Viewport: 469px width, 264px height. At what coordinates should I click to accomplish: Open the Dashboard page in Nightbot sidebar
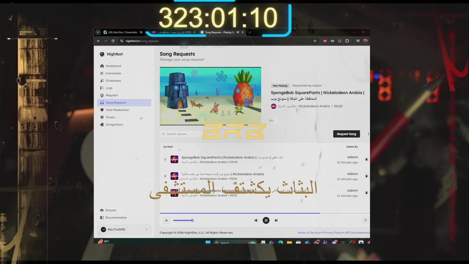(124, 66)
